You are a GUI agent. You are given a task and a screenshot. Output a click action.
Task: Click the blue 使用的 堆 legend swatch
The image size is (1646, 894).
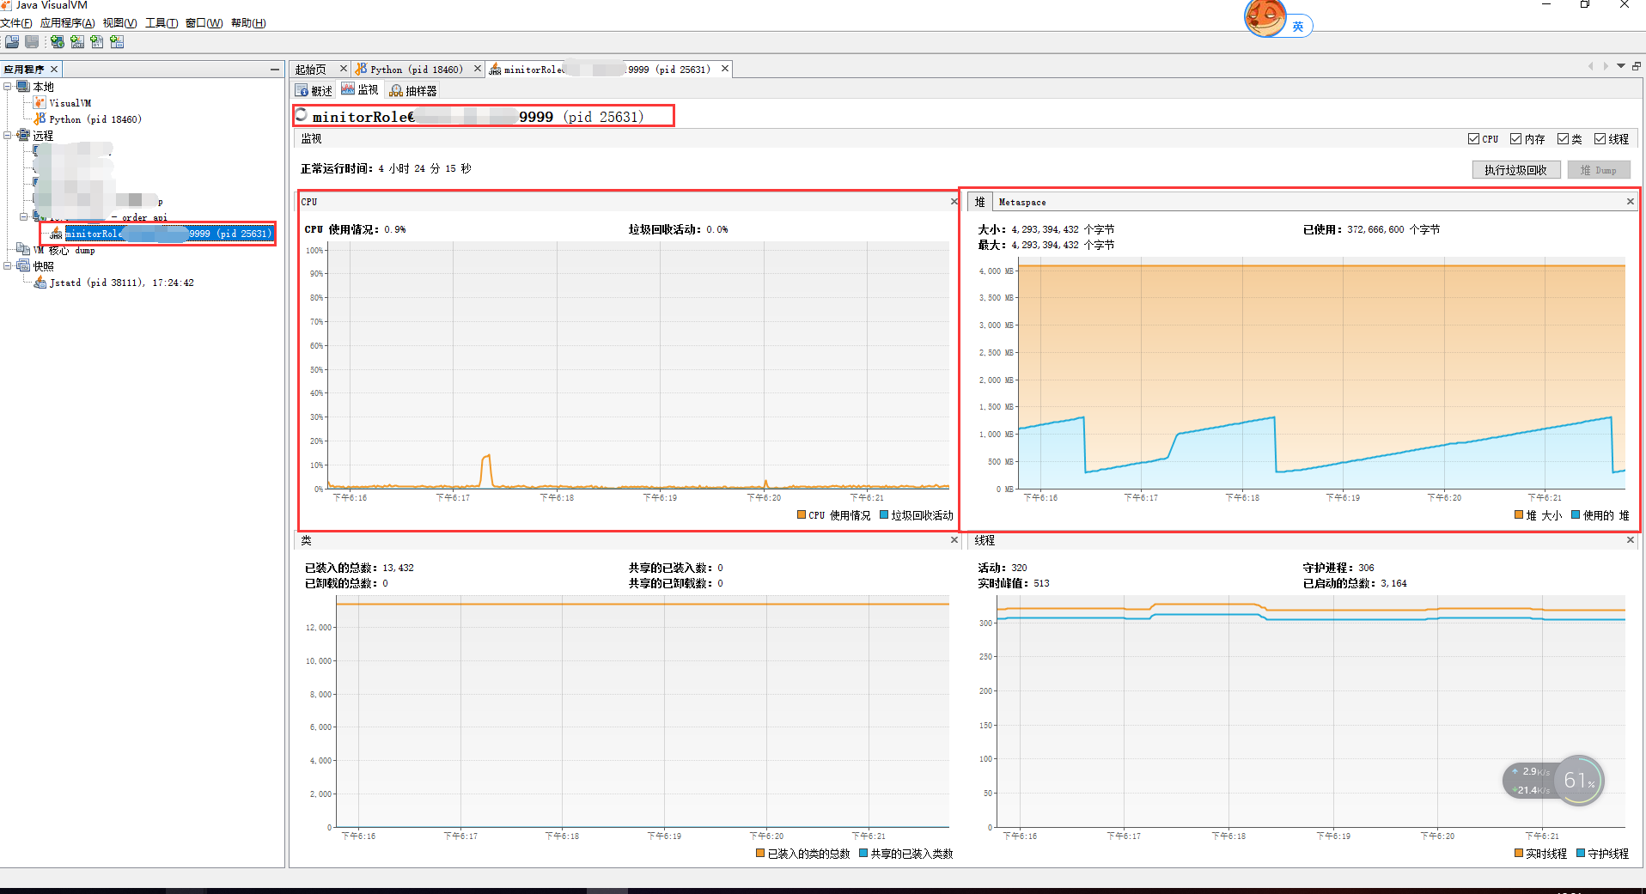point(1576,515)
